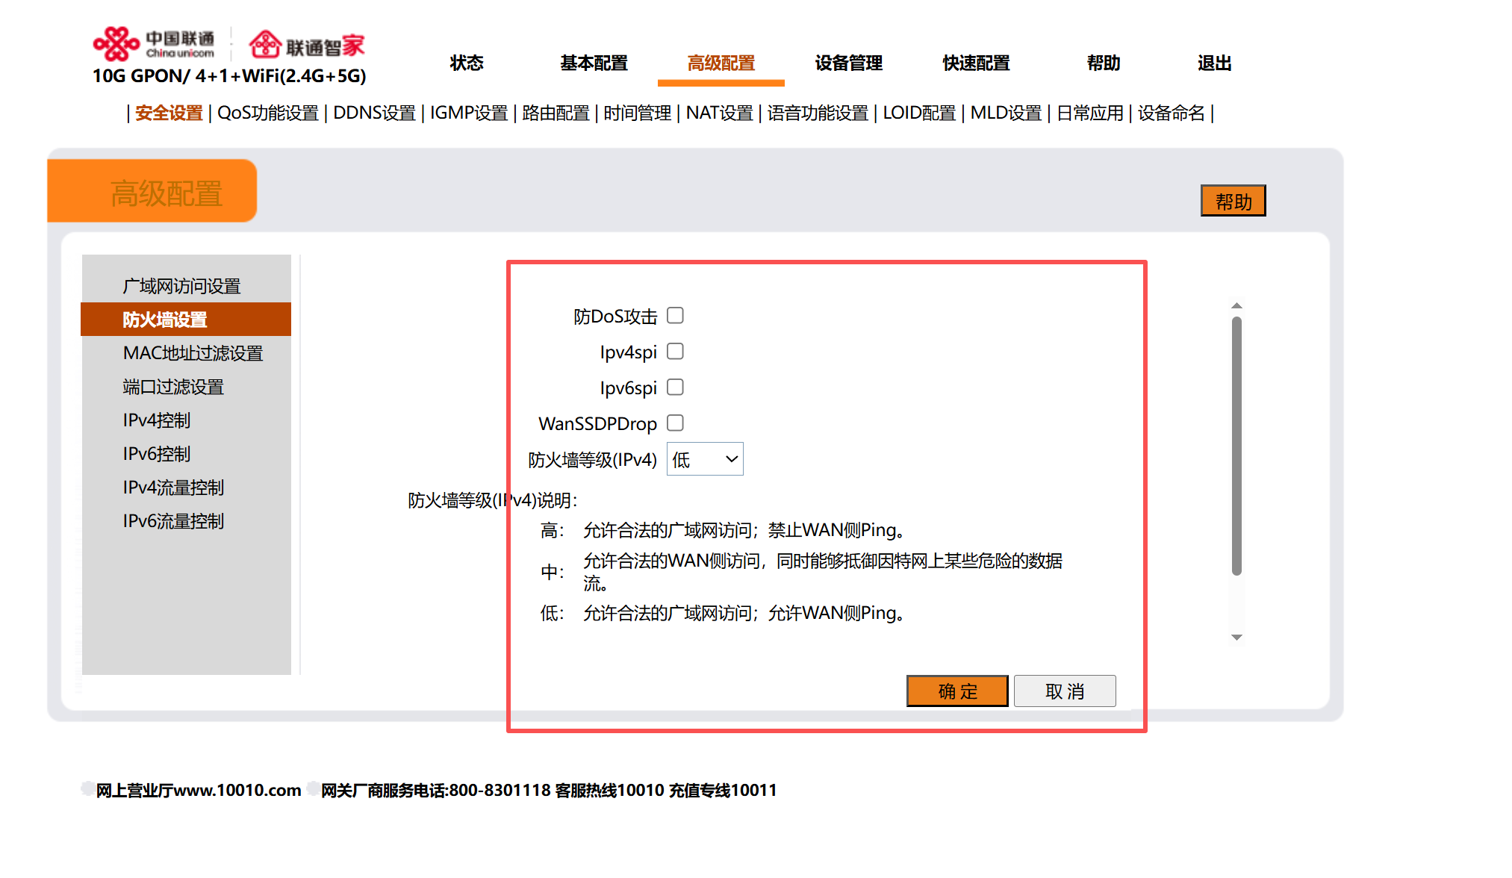Open the 状态 top menu
The image size is (1512, 878).
tap(467, 63)
